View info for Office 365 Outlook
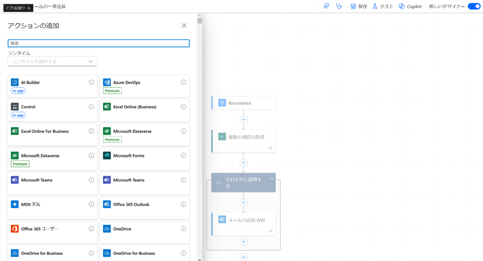The width and height of the screenshot is (483, 261). pyautogui.click(x=184, y=204)
